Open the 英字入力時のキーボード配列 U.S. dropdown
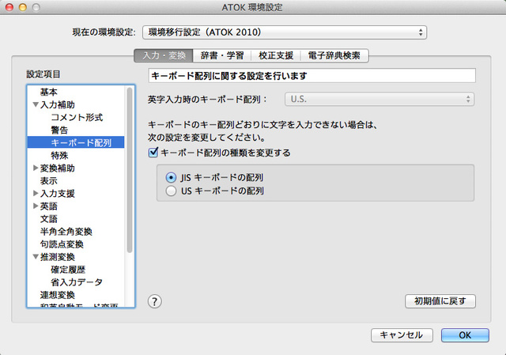The image size is (506, 355). click(379, 99)
